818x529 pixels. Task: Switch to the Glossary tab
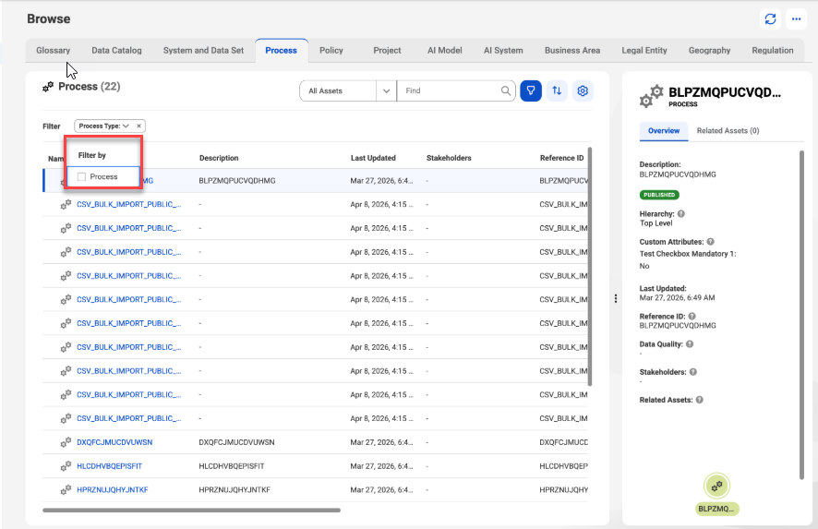pos(53,51)
